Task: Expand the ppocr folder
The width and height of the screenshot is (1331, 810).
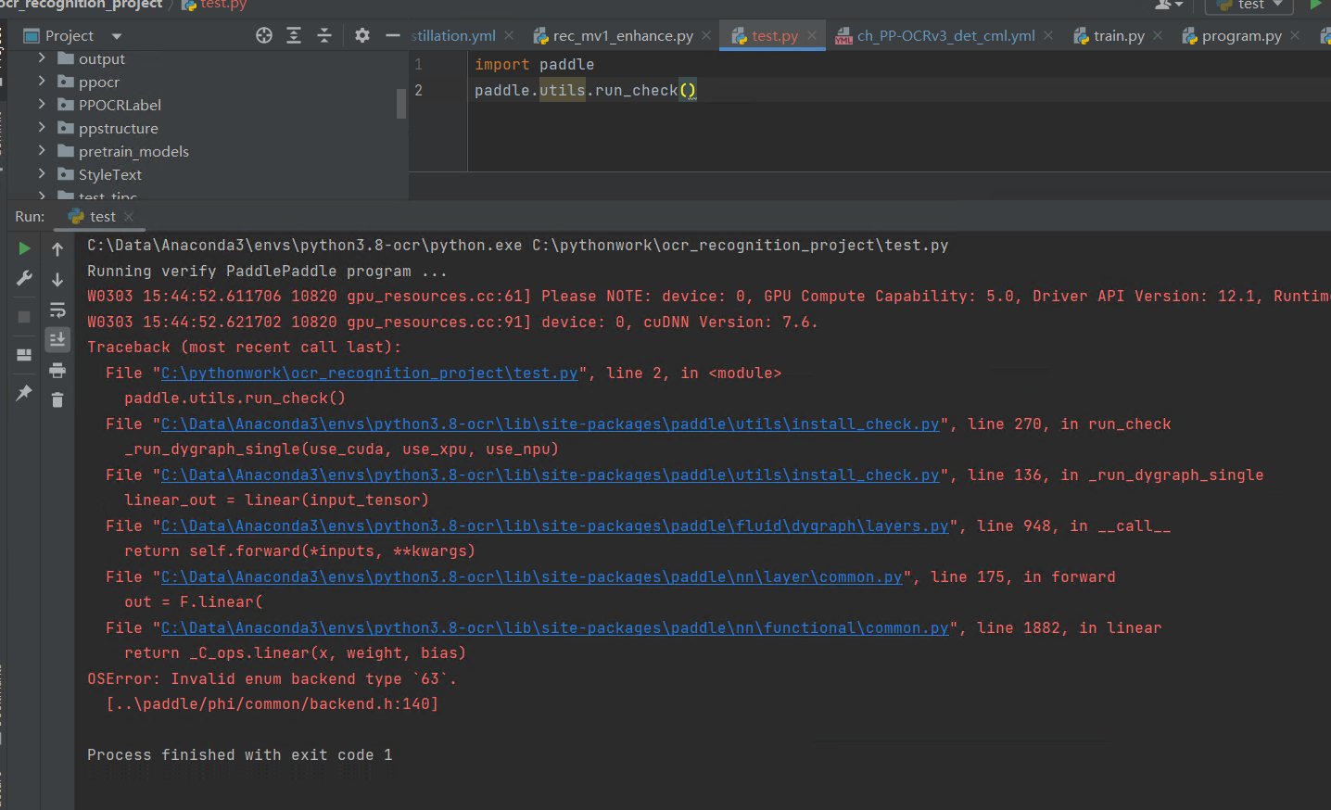Action: pyautogui.click(x=40, y=82)
